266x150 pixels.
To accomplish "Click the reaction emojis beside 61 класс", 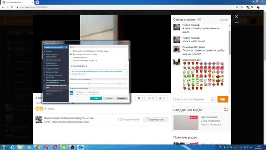I will click(x=39, y=108).
